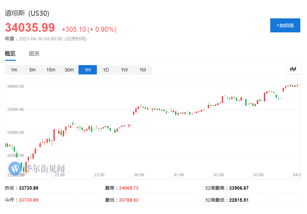Click the 道琼斯 (US30) title

tap(27, 13)
